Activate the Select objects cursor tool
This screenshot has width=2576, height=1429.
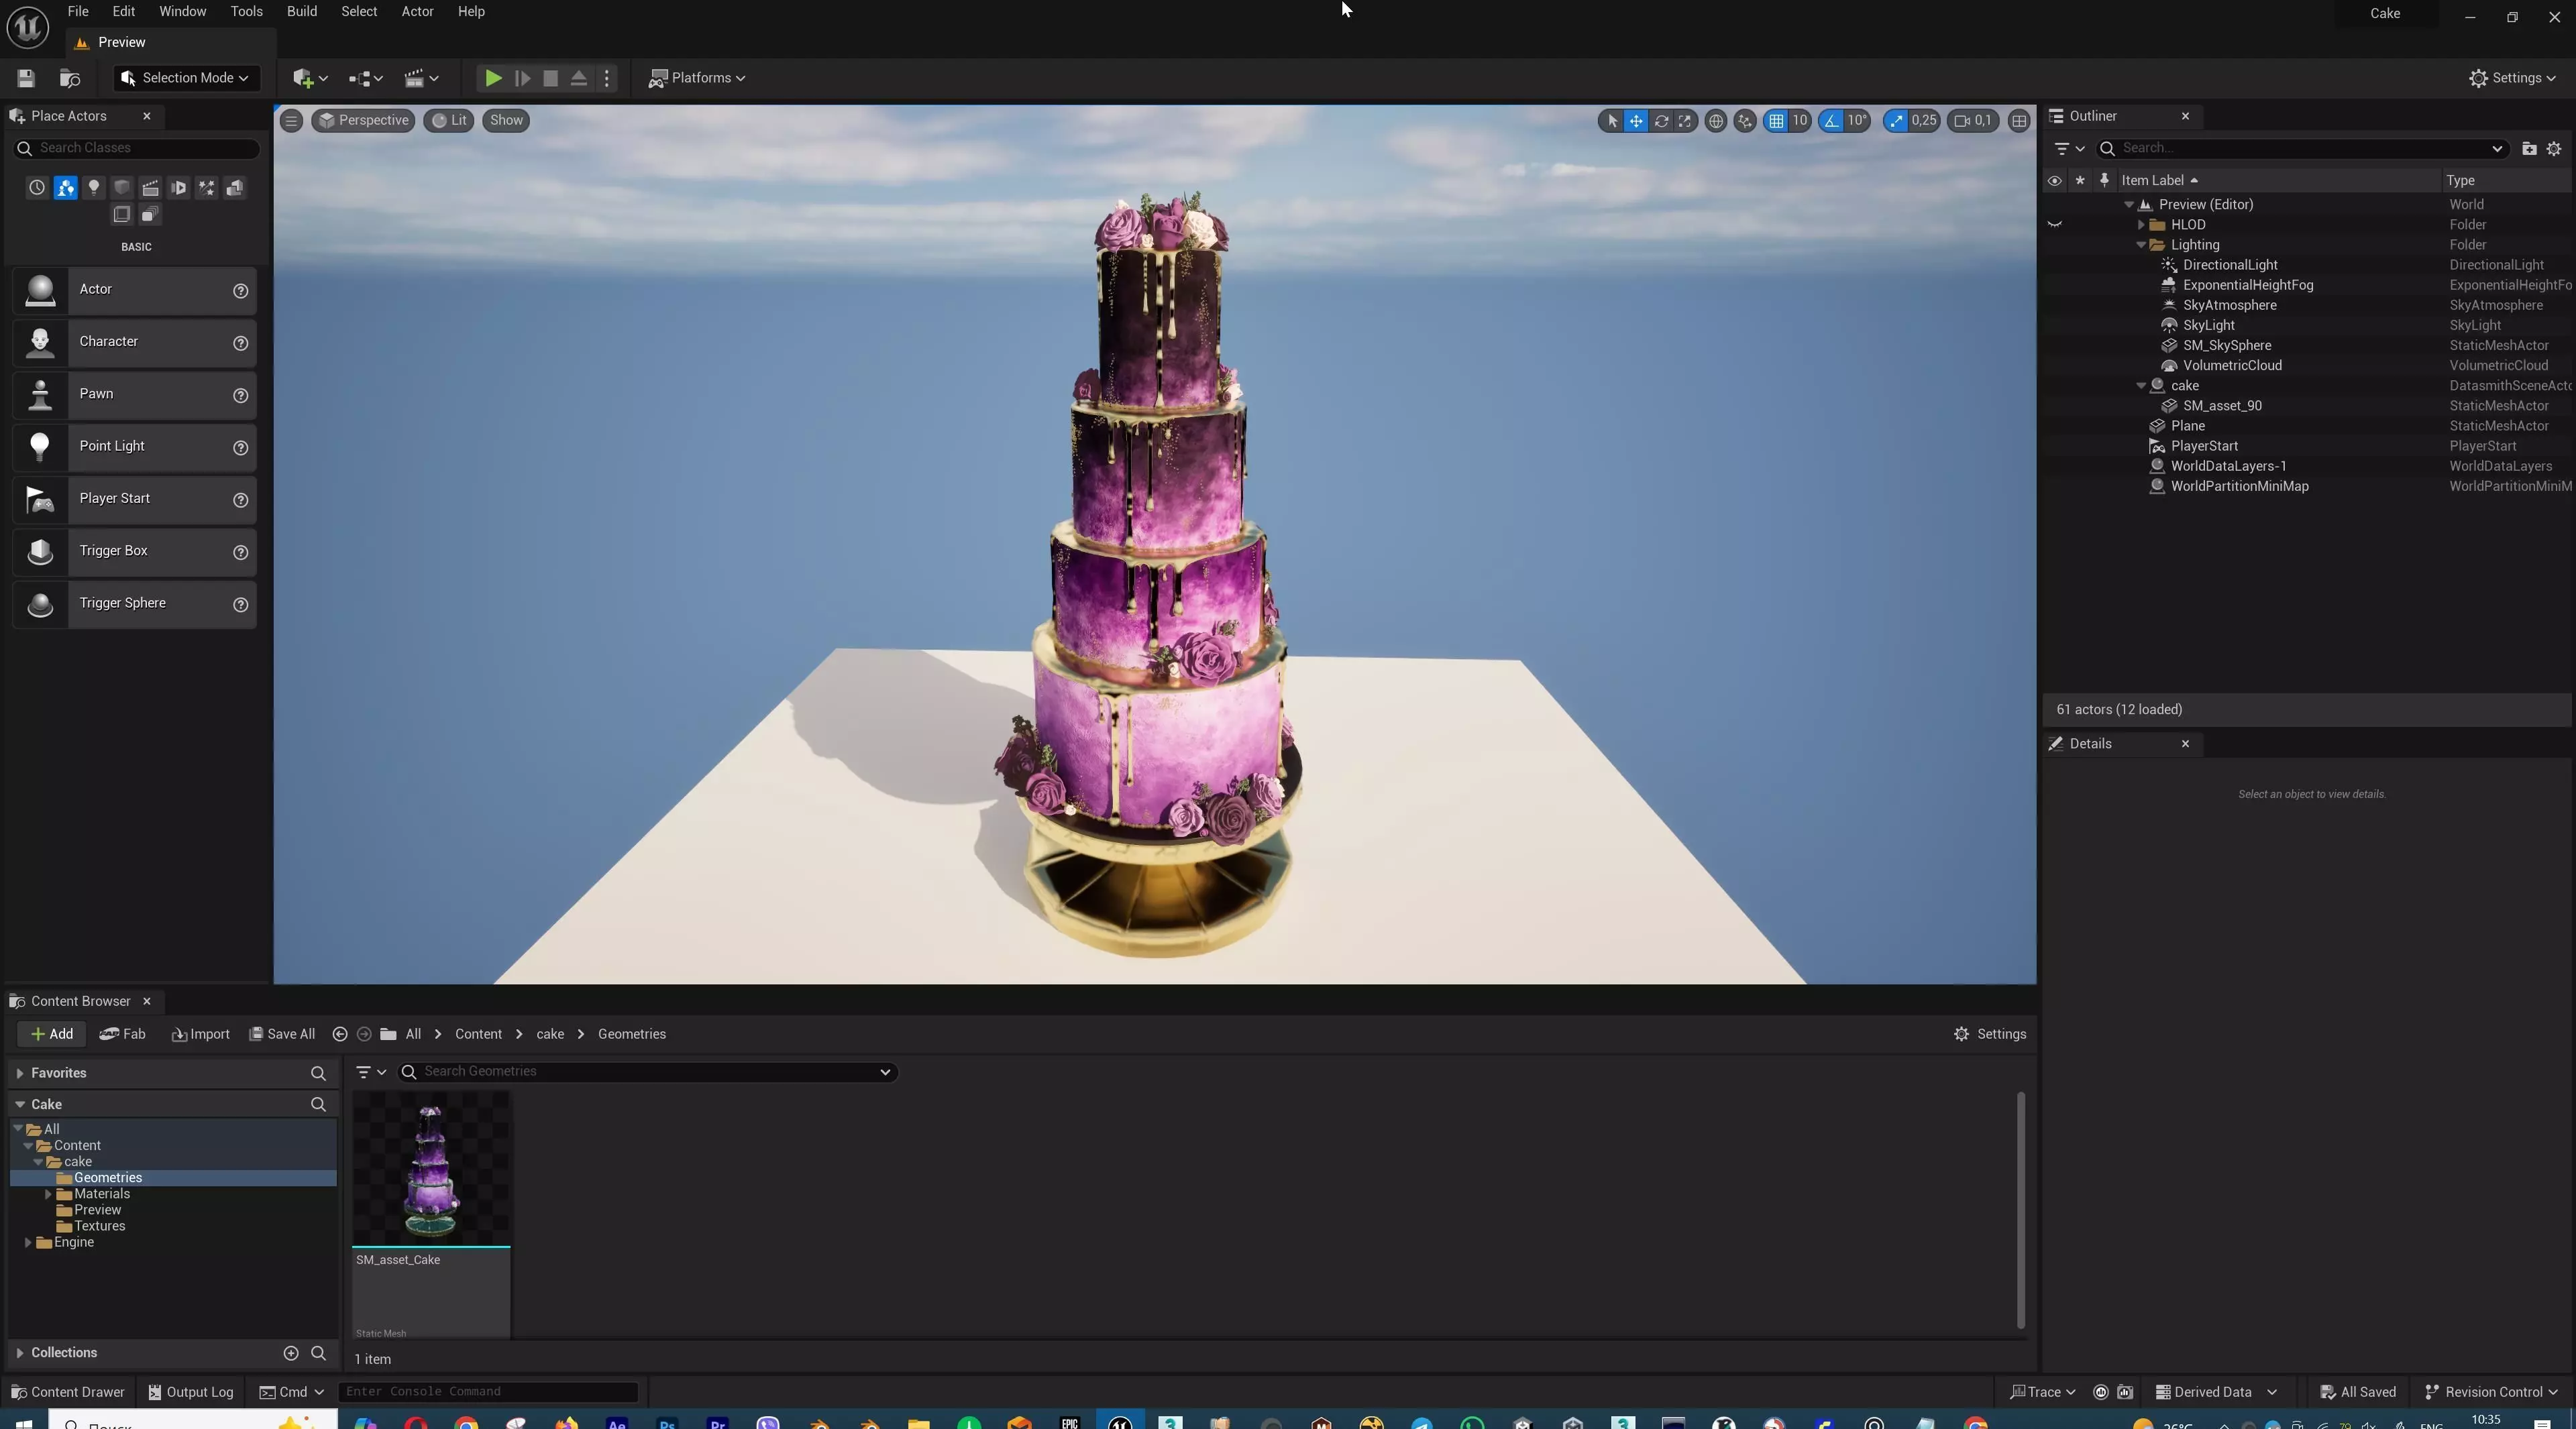1611,121
